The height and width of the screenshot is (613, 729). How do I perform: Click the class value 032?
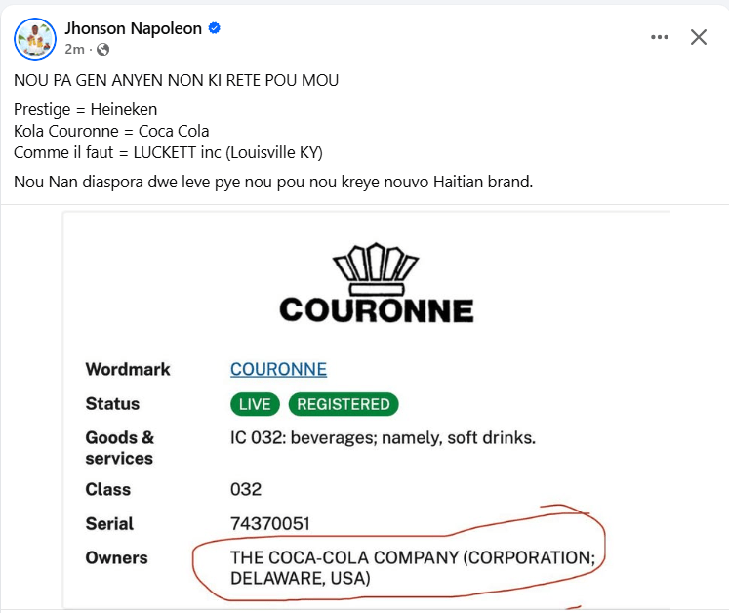coord(245,489)
